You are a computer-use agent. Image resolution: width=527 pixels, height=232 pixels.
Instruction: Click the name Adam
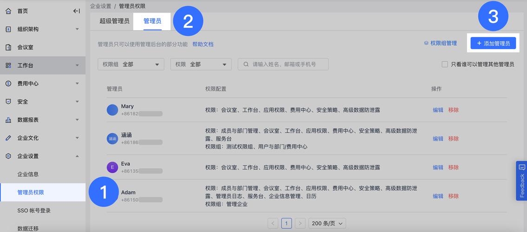[128, 193]
